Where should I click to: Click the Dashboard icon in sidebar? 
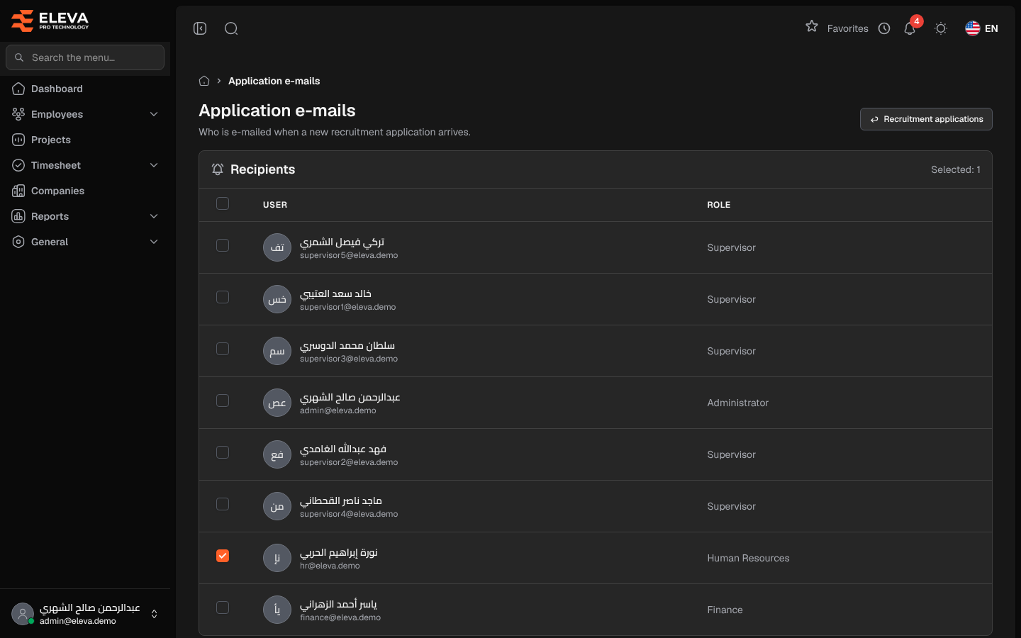[18, 89]
